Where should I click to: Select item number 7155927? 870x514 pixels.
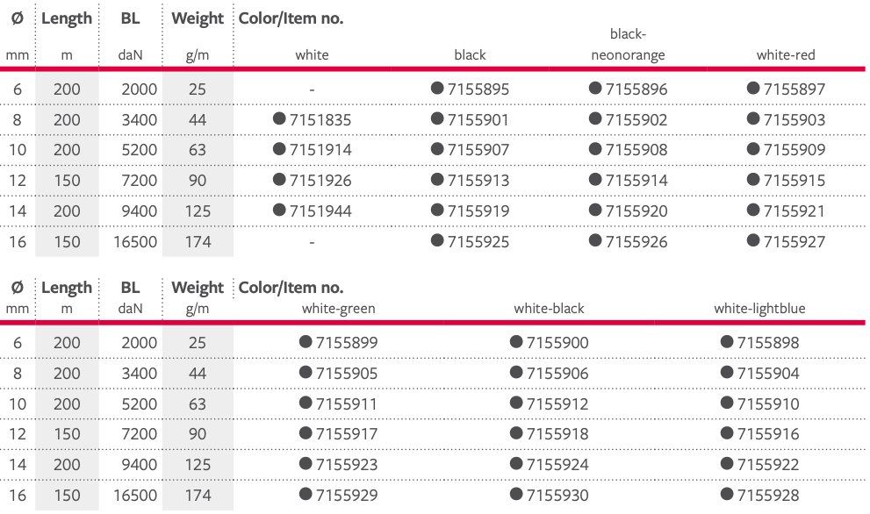[x=794, y=242]
